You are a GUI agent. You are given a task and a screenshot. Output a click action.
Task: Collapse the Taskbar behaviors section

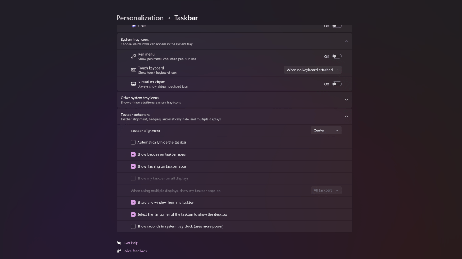click(346, 116)
